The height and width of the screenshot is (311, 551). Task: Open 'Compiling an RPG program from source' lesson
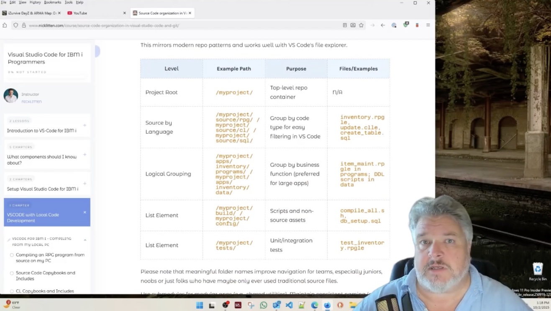pos(50,257)
